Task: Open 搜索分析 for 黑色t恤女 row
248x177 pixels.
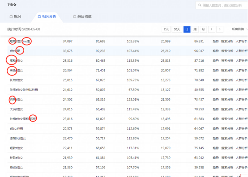Action: pyautogui.click(x=227, y=71)
